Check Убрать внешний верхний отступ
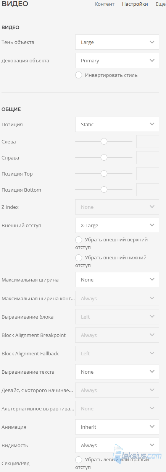Viewport: 166px width, 472px height. click(x=79, y=240)
